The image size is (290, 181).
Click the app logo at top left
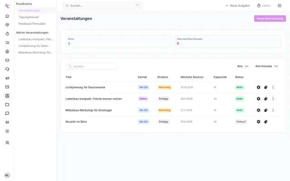coord(7,6)
